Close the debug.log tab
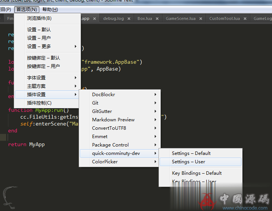272x211 pixels. click(129, 19)
